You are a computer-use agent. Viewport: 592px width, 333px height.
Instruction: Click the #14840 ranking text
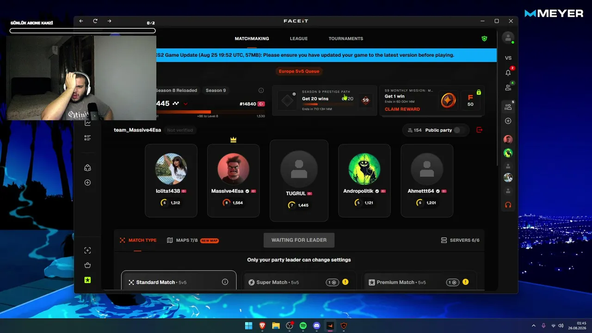pyautogui.click(x=248, y=104)
